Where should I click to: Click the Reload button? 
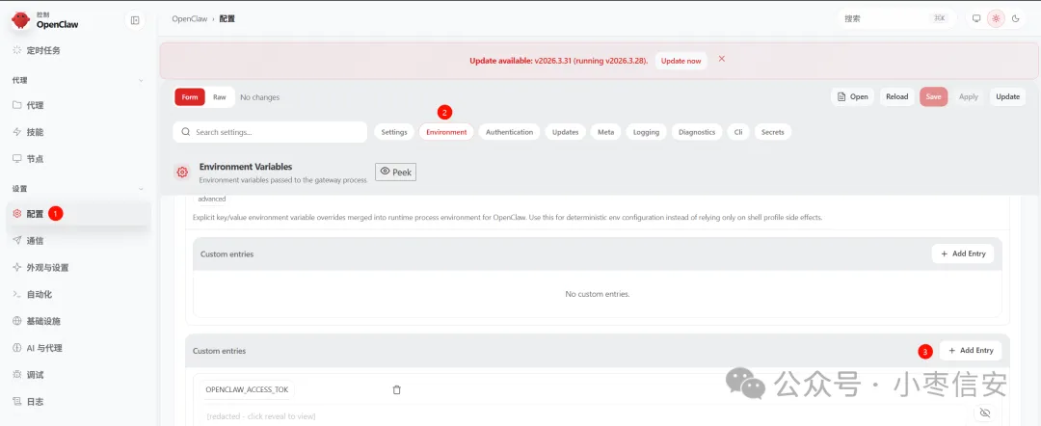[897, 97]
